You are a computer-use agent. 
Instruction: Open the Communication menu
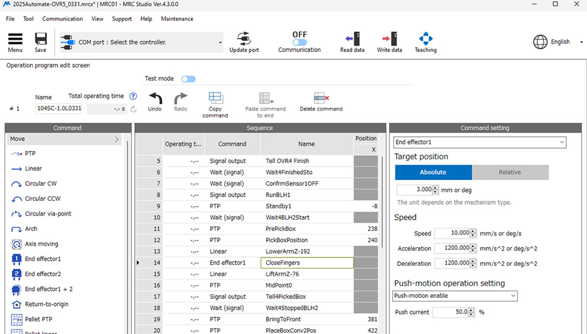(x=62, y=19)
